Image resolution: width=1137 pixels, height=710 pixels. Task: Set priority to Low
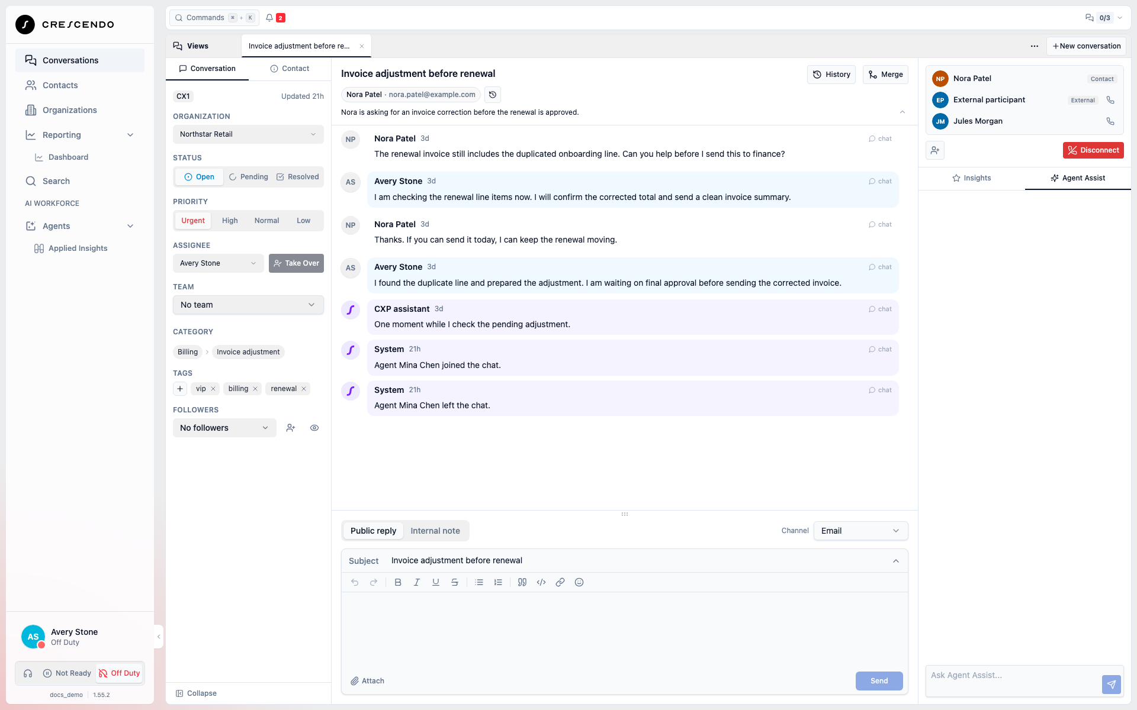pyautogui.click(x=304, y=221)
